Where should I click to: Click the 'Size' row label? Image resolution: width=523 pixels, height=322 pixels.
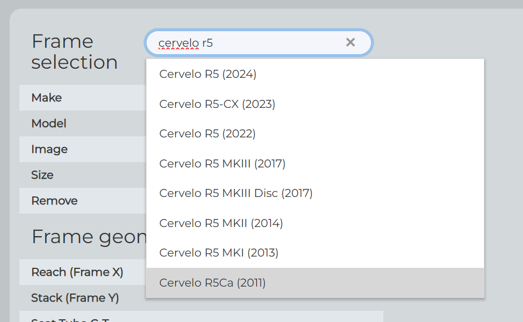pos(42,175)
